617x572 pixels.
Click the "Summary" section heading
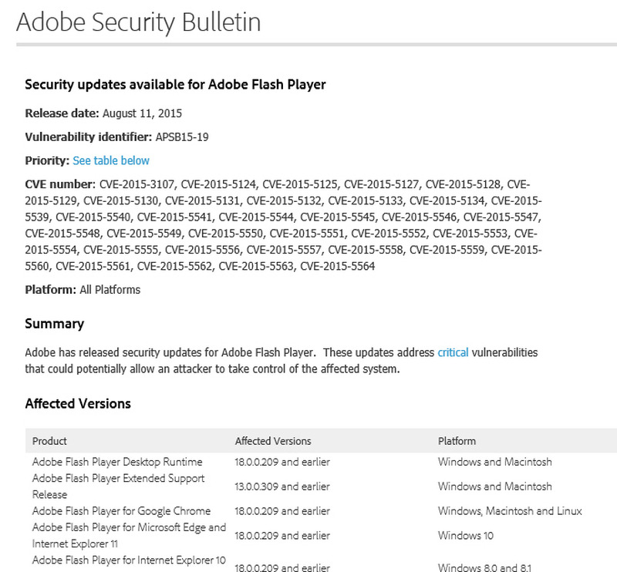coord(54,324)
